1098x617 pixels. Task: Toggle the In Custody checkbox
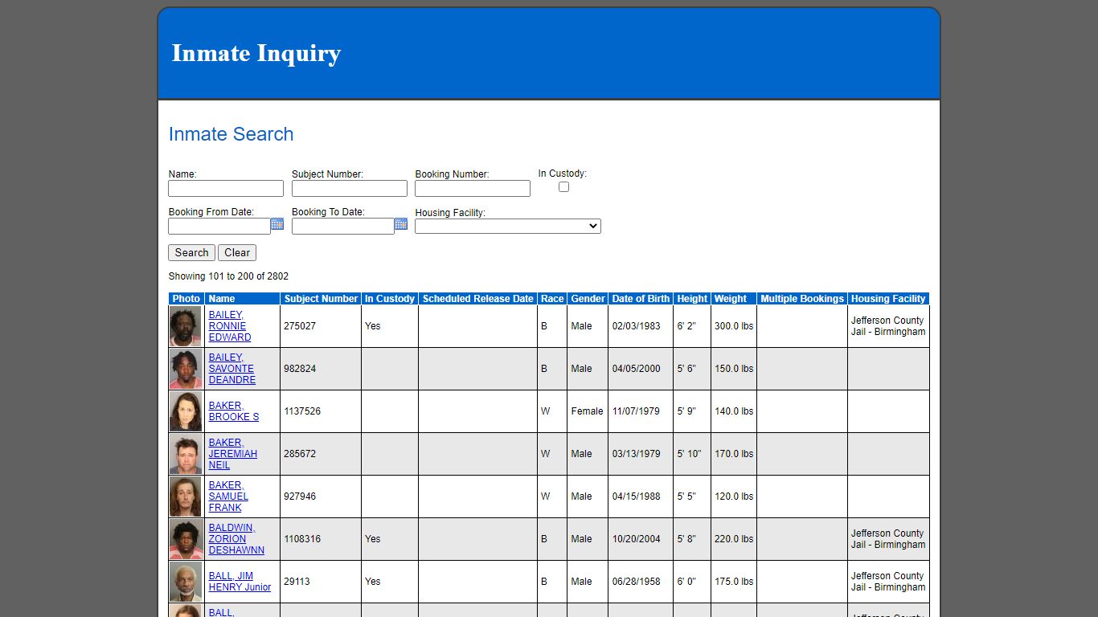563,187
